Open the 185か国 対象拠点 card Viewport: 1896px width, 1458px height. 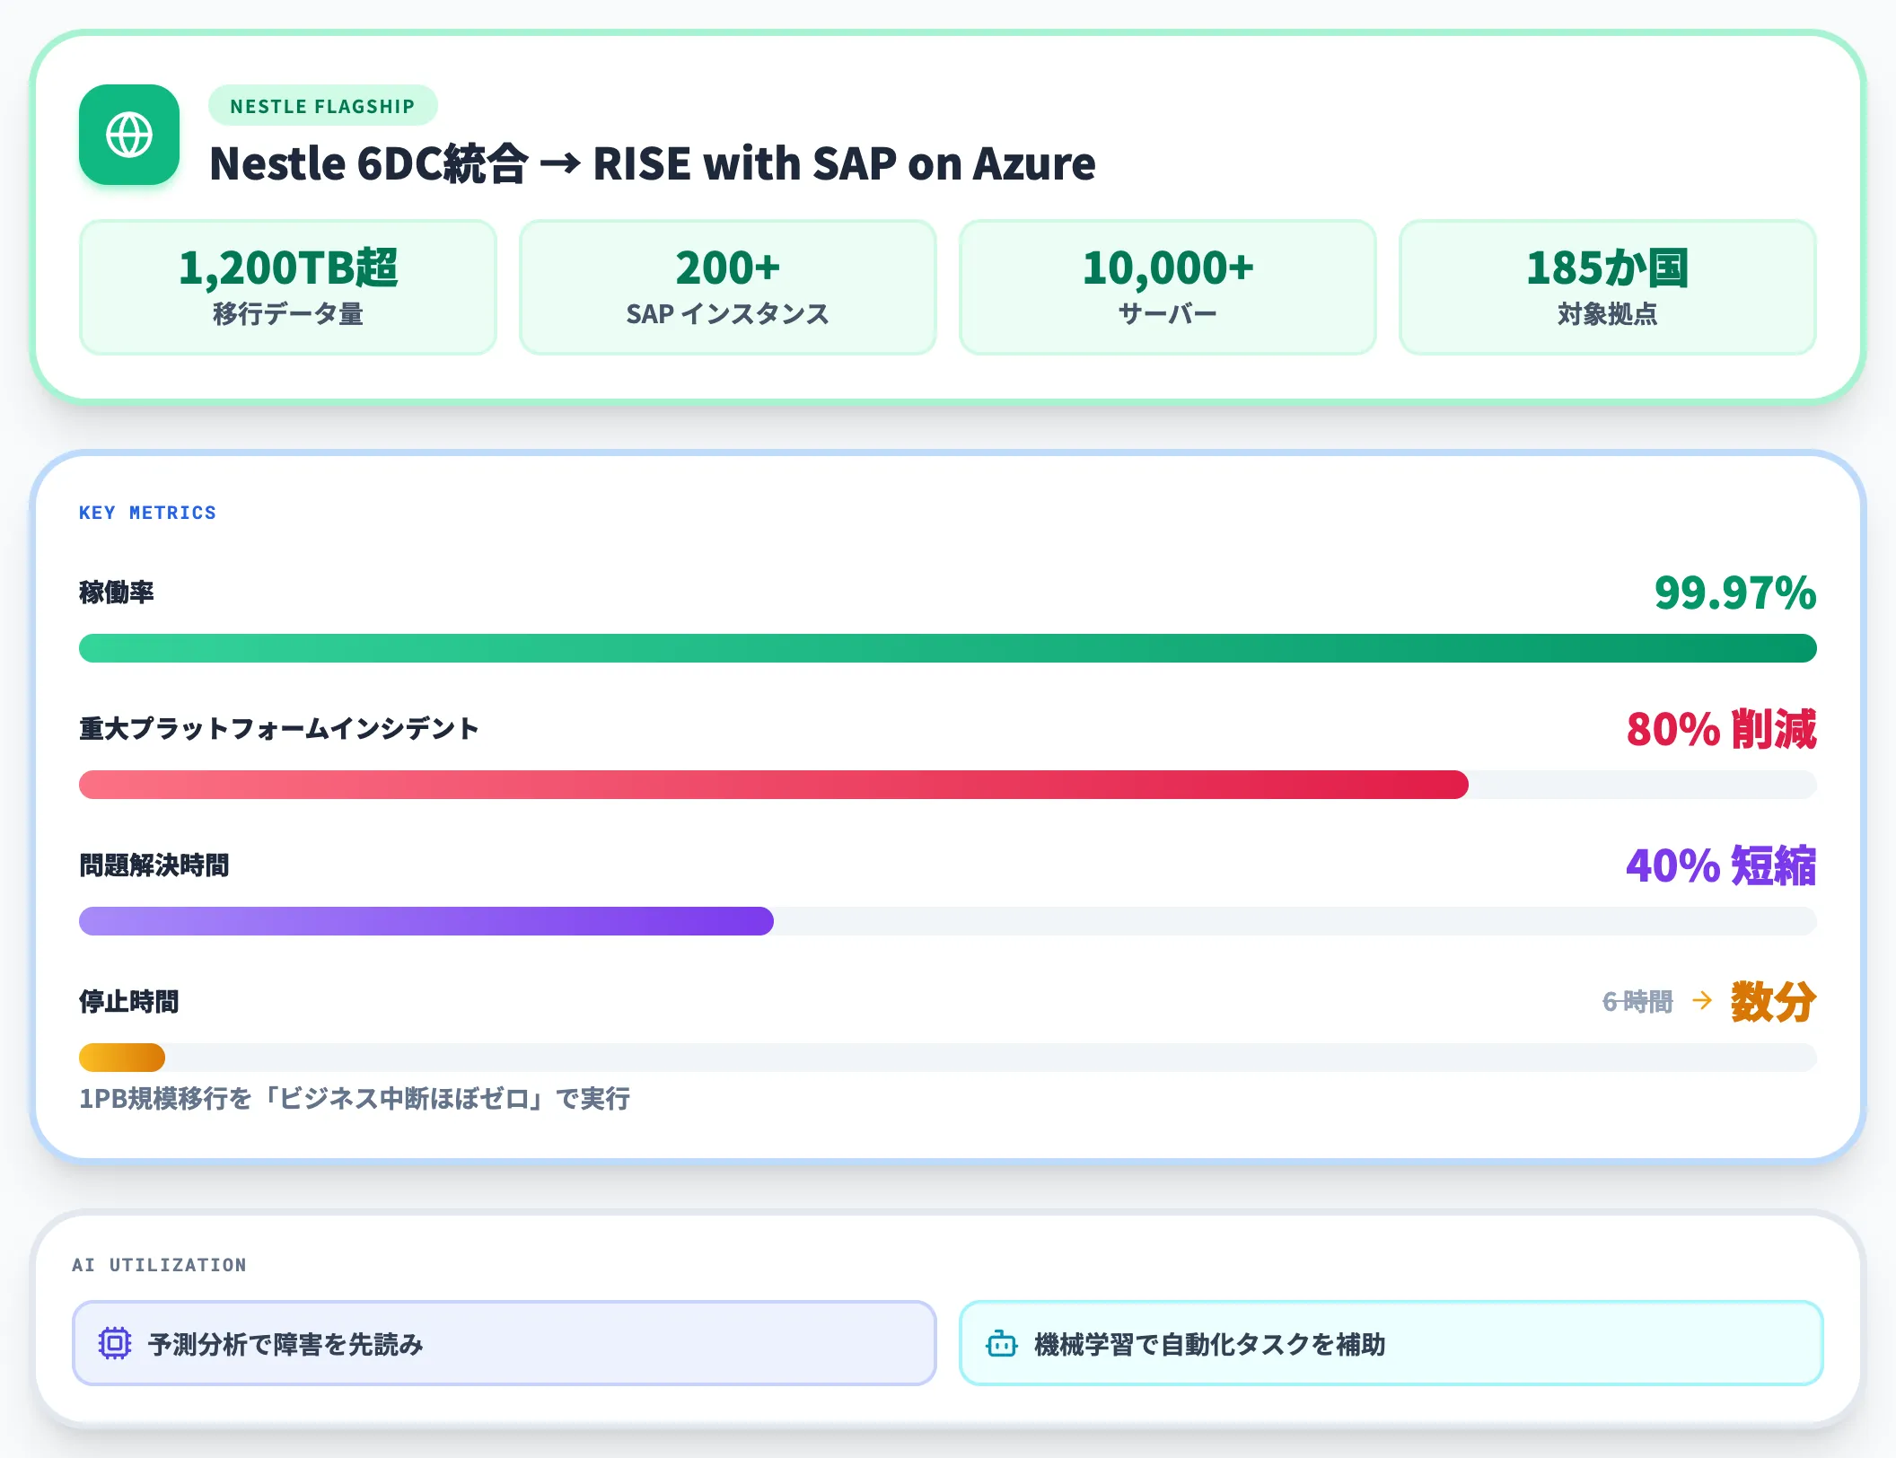click(1608, 287)
